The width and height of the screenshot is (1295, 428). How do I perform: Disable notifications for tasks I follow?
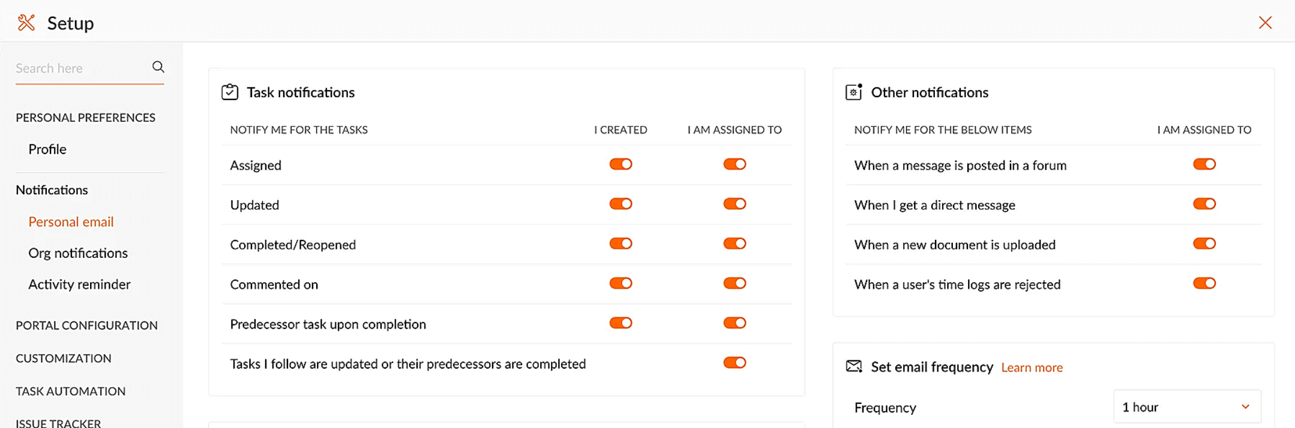(x=734, y=363)
